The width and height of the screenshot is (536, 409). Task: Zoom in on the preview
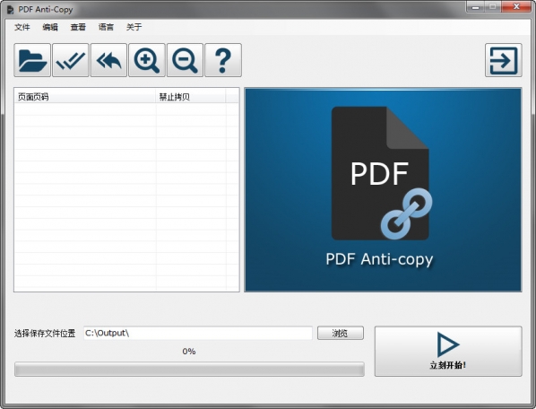[147, 60]
